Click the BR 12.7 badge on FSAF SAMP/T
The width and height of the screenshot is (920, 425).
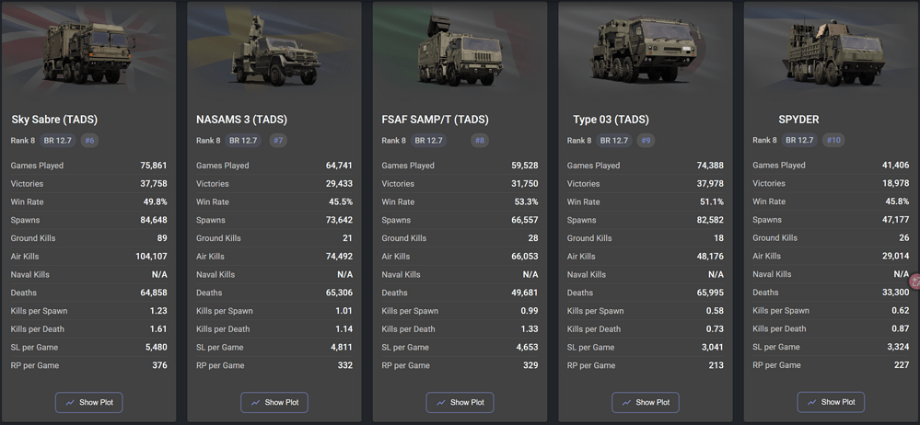point(428,141)
